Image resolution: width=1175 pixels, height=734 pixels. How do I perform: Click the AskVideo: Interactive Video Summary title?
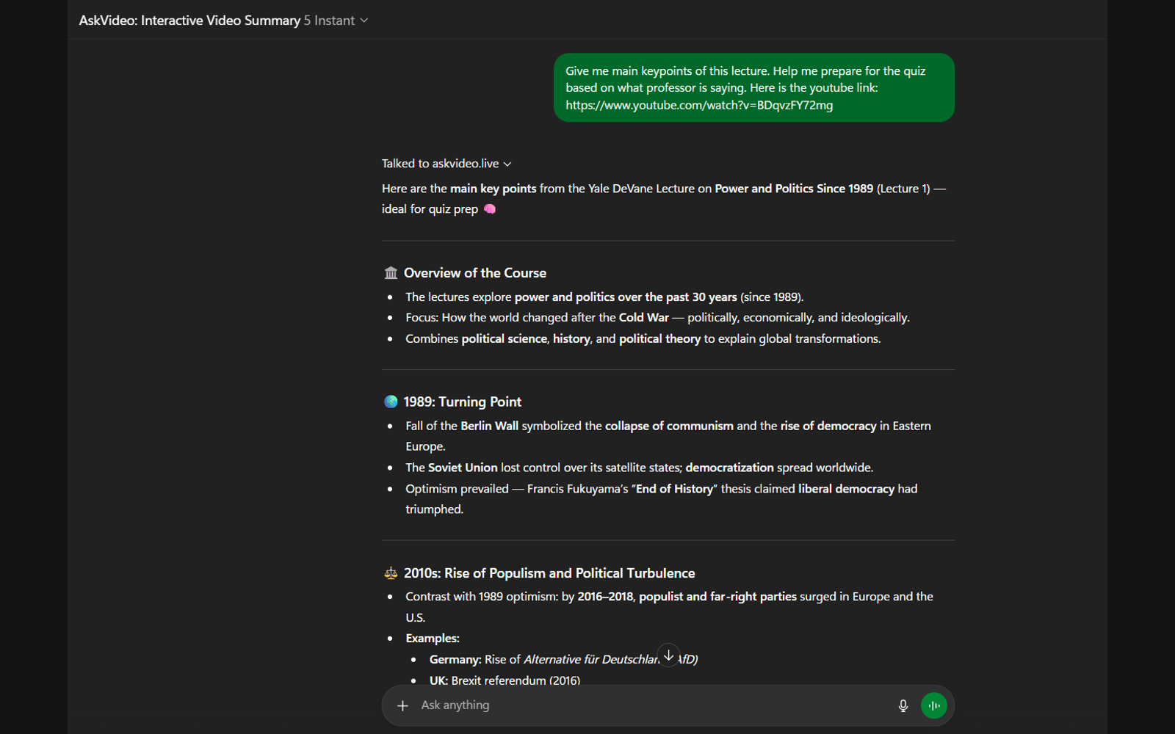pos(189,21)
